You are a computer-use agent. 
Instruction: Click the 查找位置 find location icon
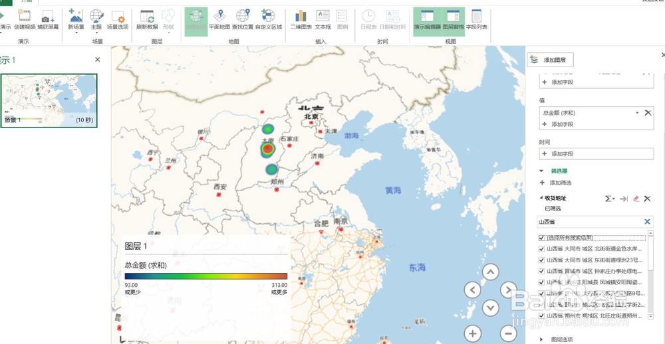243,16
